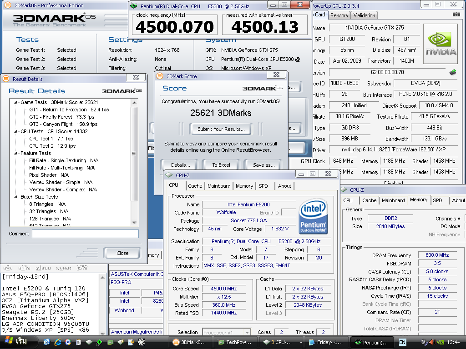The width and height of the screenshot is (466, 349).
Task: Click the fan icon in the quick launch bar
Action: coord(141,342)
